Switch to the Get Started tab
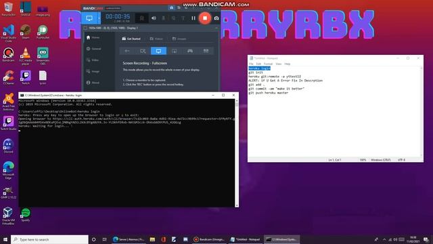The width and height of the screenshot is (433, 244). click(131, 39)
